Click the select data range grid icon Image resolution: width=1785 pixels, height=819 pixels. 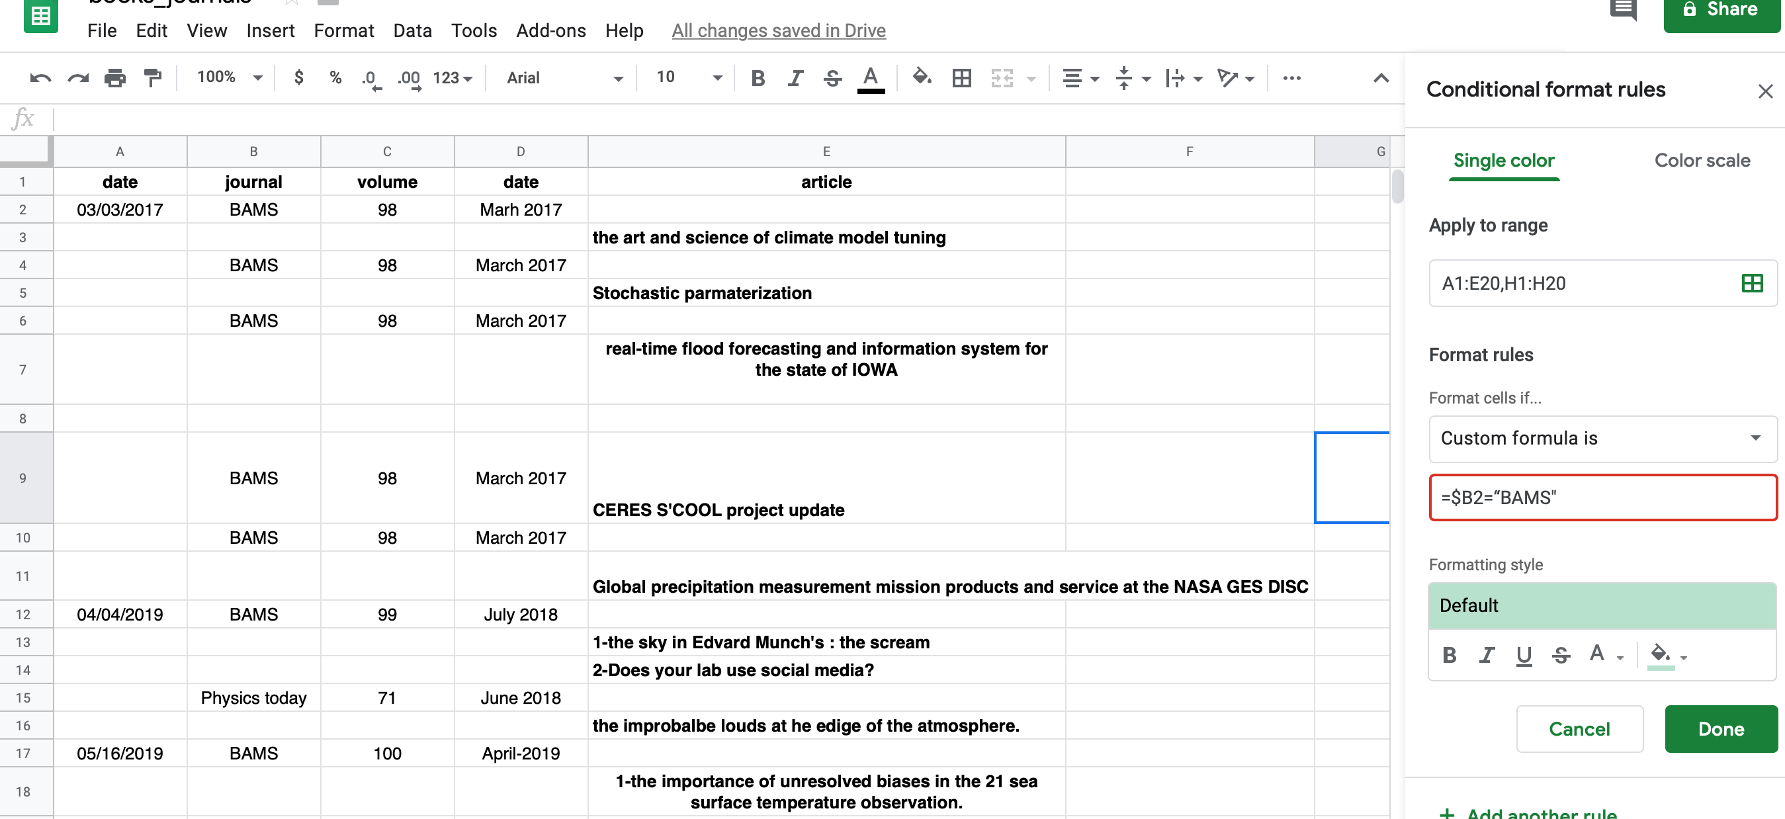[1751, 282]
